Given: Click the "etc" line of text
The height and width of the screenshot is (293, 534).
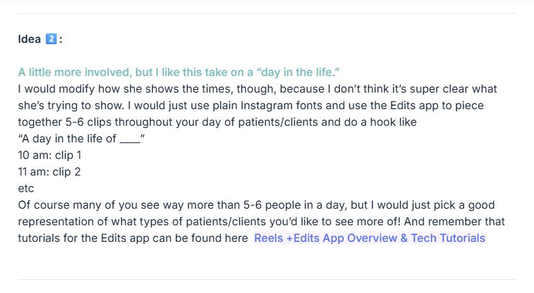Looking at the screenshot, I should pos(26,189).
